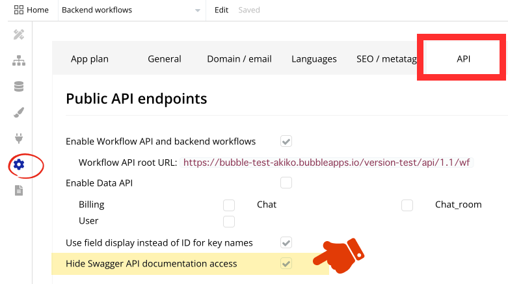Switch to the Domain / email tab
Image resolution: width=508 pixels, height=284 pixels.
tap(239, 59)
